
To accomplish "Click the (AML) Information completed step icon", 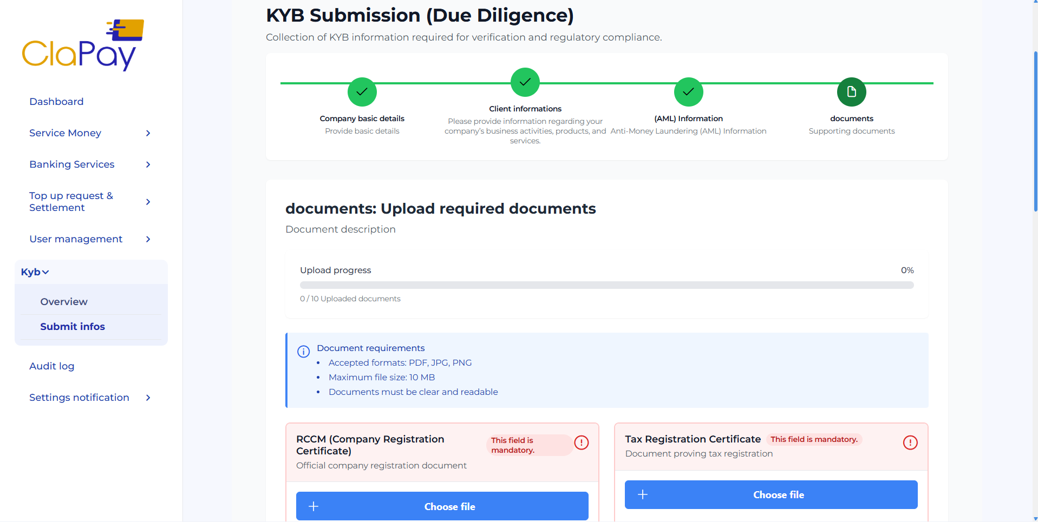I will click(x=688, y=92).
